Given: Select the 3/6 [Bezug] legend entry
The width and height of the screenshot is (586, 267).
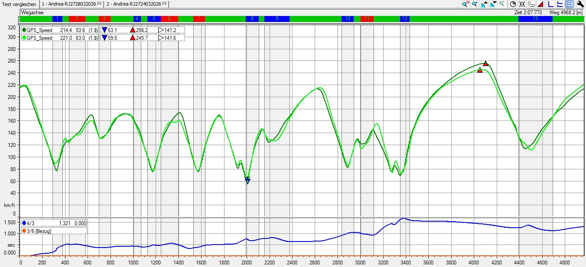Looking at the screenshot, I should [x=39, y=231].
